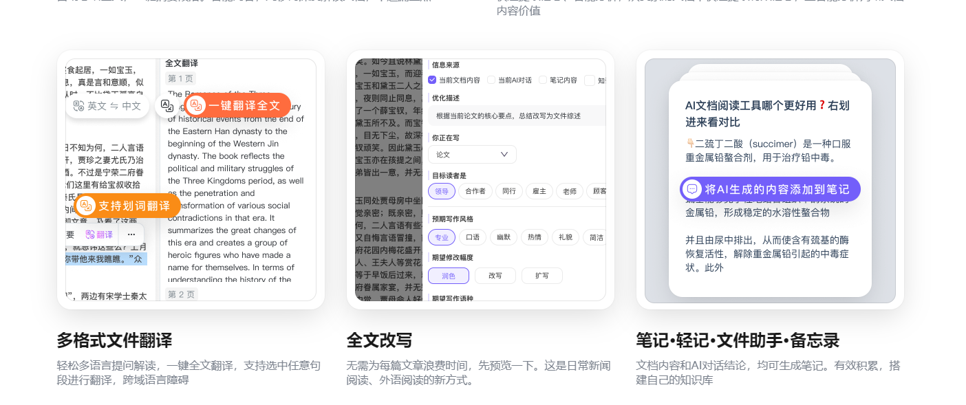This screenshot has height=405, width=966.
Task: Click the translate icon on 一键翻译全文 badge
Action: [x=196, y=107]
